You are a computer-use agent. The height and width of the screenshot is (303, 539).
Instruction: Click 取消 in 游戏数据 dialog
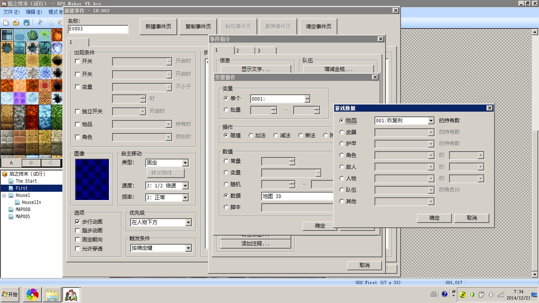[472, 218]
